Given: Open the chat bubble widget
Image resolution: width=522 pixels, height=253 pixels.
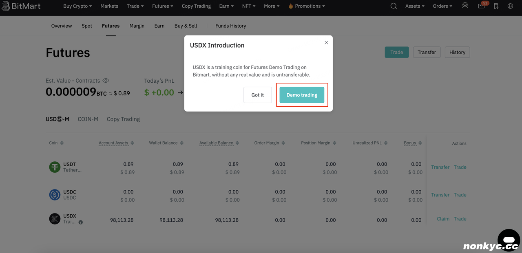Looking at the screenshot, I should tap(509, 239).
